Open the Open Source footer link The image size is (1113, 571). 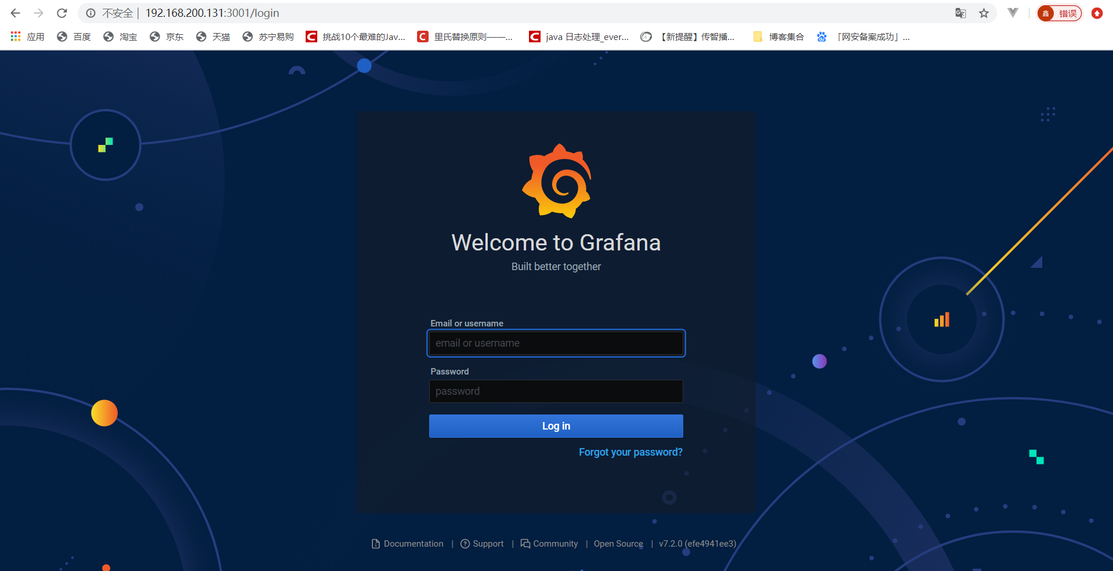tap(618, 544)
